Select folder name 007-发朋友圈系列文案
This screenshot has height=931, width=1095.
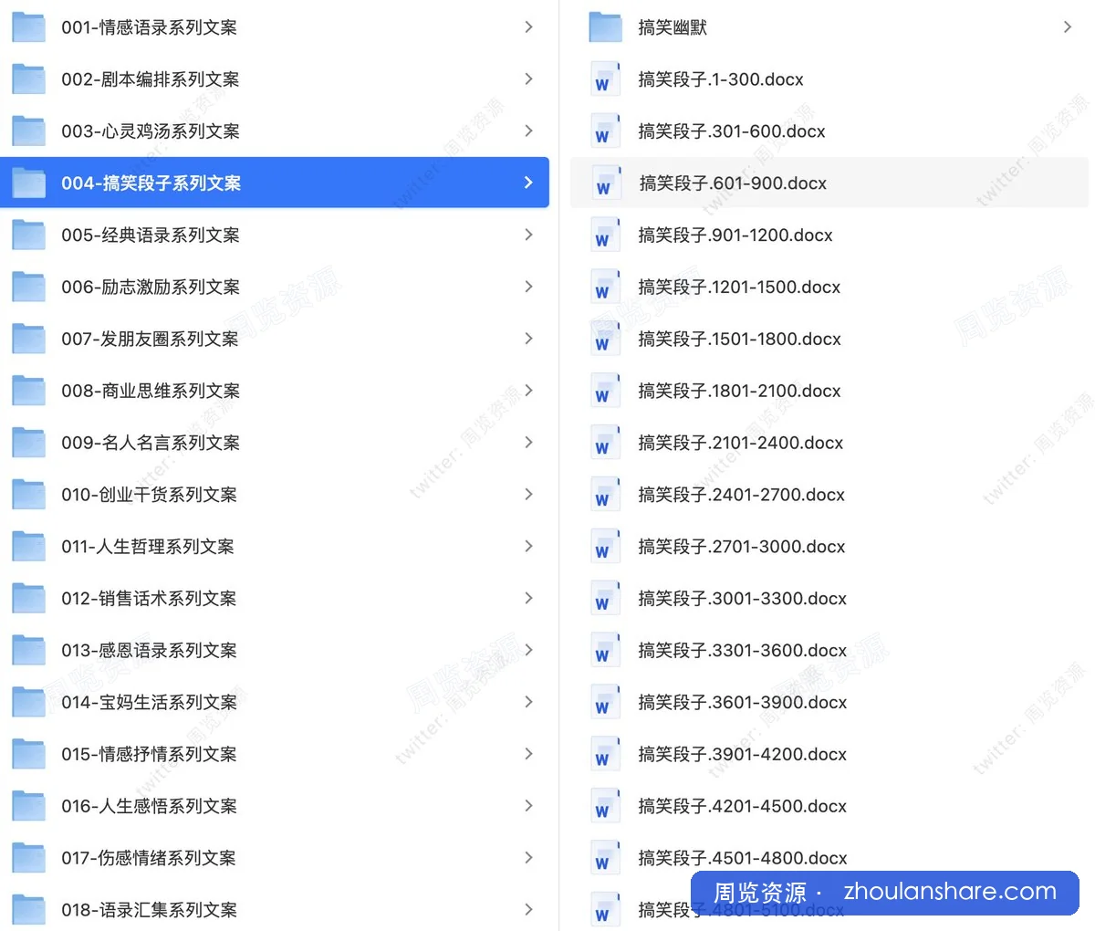pyautogui.click(x=150, y=340)
